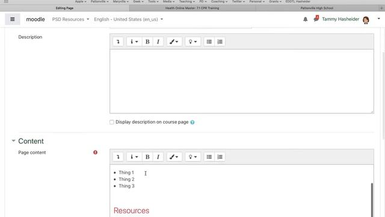Screen dimensions: 385x217
Task: Click the Page content editor inner scrollbar
Action: tap(372, 200)
